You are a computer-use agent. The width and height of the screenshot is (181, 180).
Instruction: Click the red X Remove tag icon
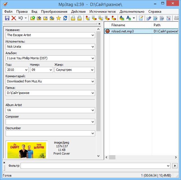point(14,18)
